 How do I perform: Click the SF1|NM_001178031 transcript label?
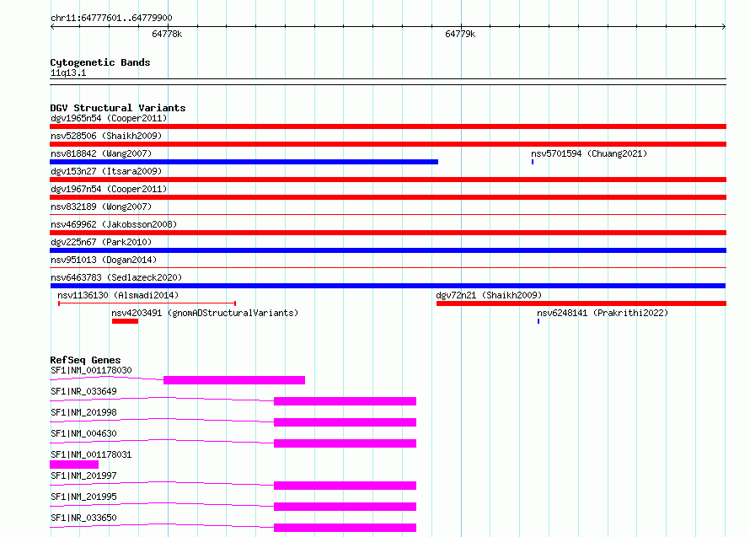[91, 454]
